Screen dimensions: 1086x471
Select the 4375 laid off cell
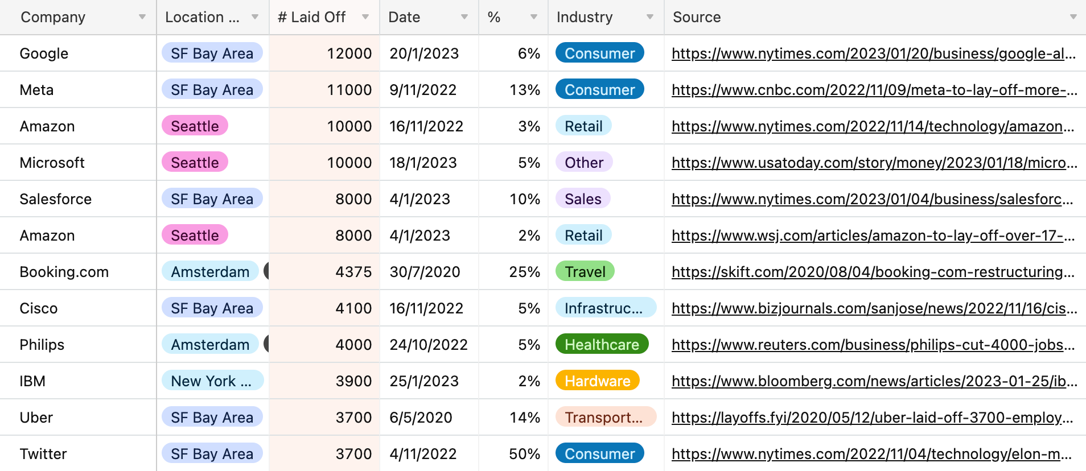pos(324,272)
